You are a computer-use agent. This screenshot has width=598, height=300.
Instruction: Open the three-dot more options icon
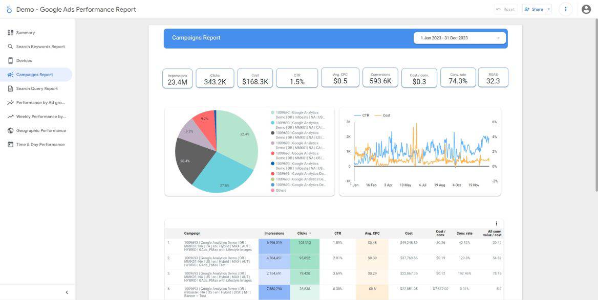[565, 9]
